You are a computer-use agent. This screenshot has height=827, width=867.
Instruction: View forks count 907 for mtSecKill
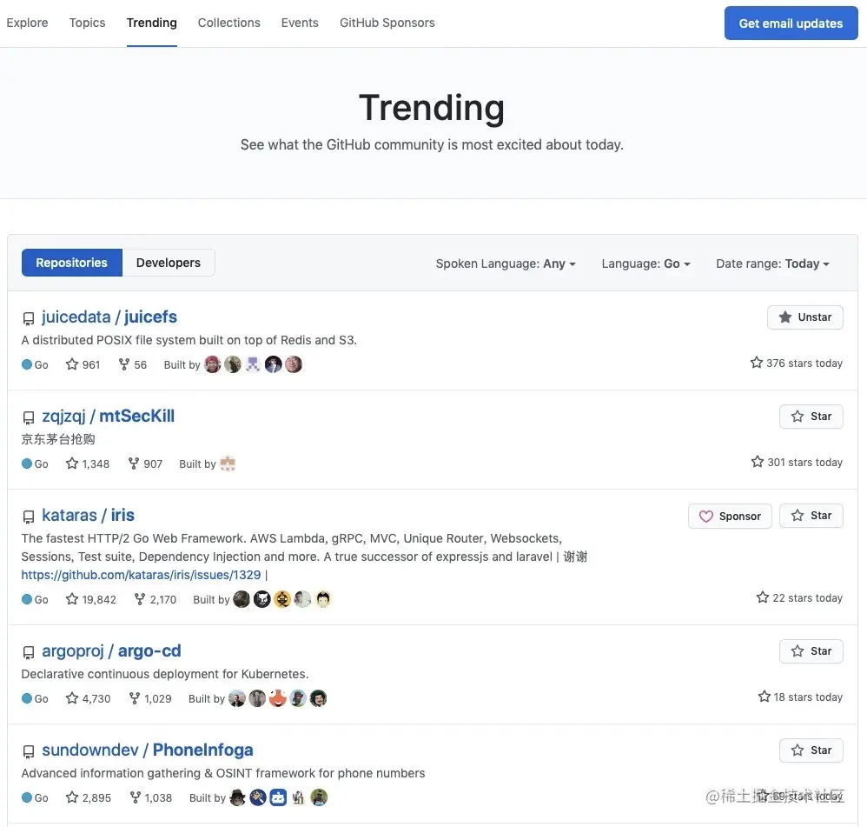coord(145,464)
